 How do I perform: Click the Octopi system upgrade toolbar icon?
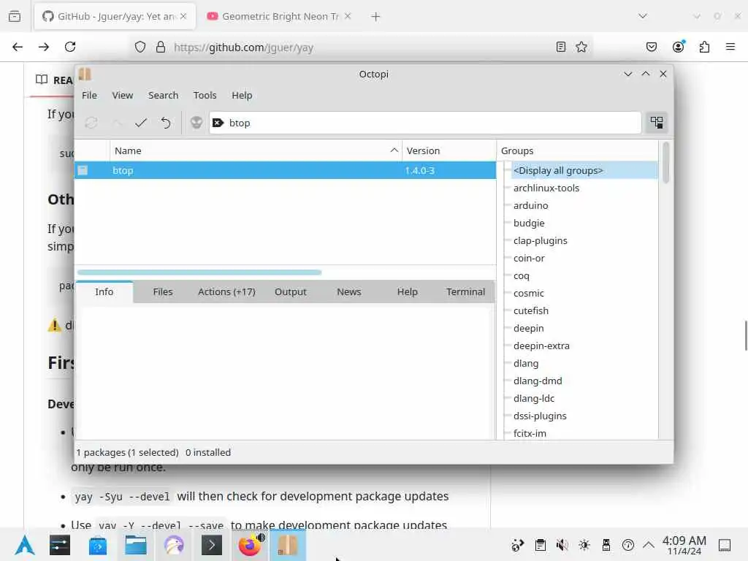point(116,123)
